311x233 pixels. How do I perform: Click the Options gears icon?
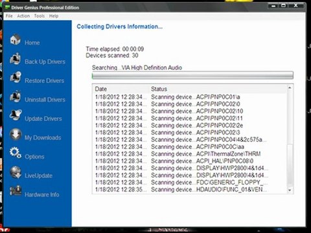click(x=16, y=153)
